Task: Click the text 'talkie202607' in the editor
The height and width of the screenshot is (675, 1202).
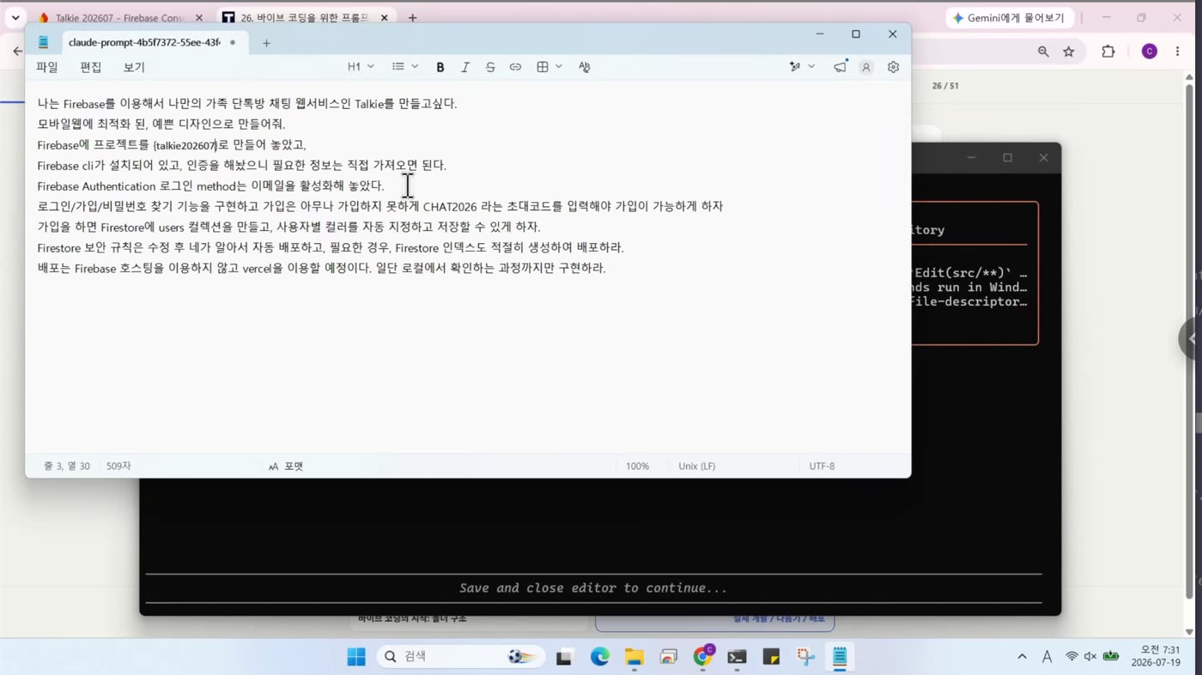Action: click(185, 146)
